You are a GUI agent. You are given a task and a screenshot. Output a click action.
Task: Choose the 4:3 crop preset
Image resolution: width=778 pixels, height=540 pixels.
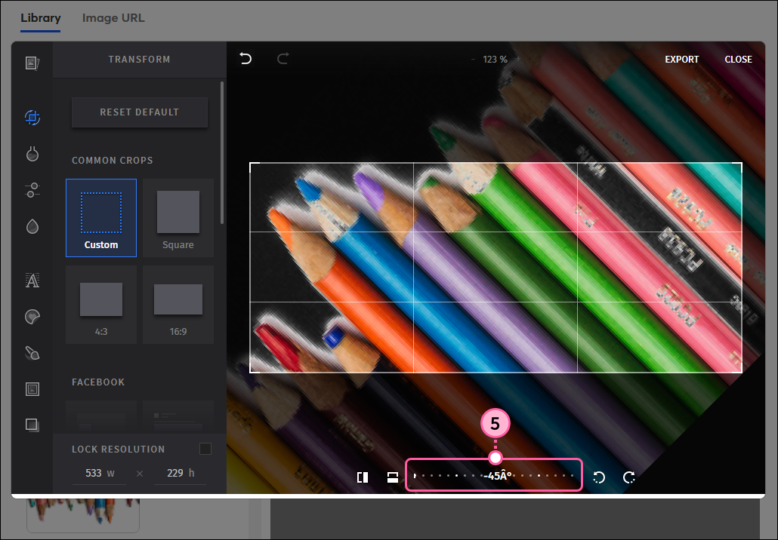click(x=101, y=305)
